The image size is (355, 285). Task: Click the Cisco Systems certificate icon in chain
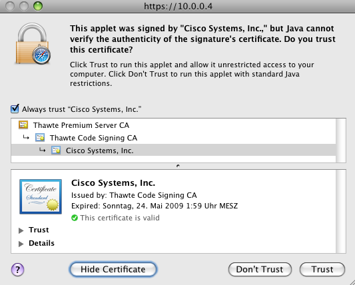(x=56, y=150)
